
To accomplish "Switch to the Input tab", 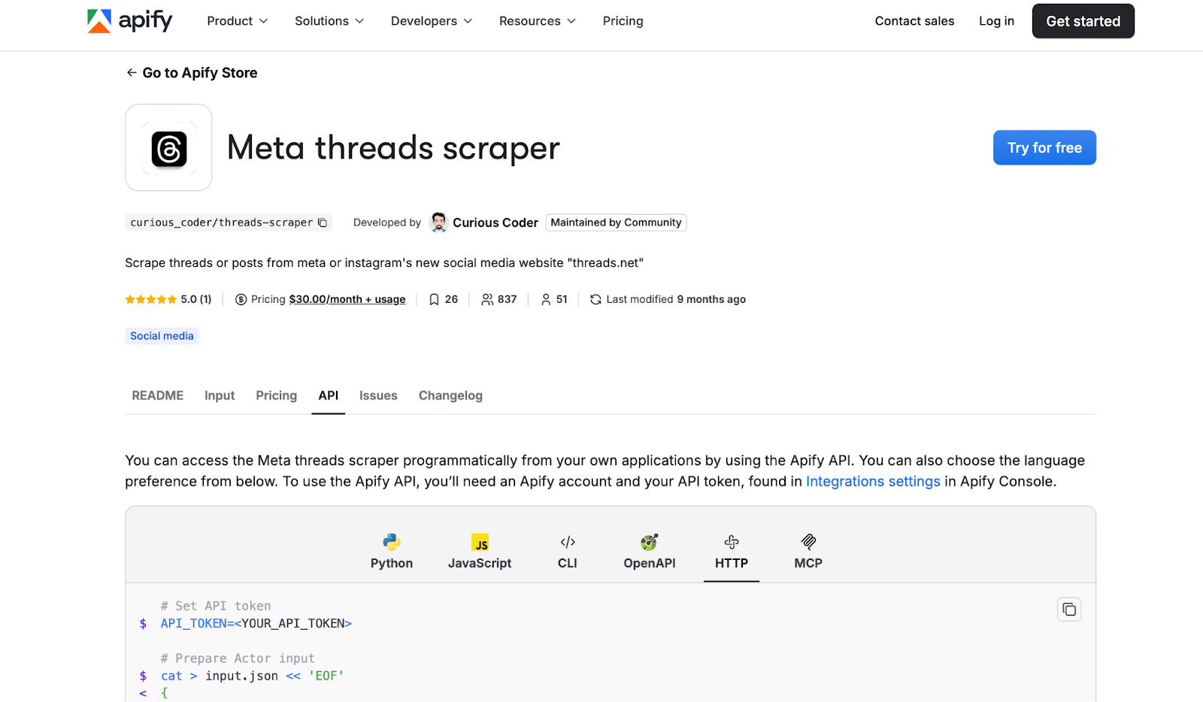I will 220,395.
